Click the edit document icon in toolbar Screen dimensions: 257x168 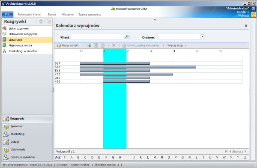coord(103,45)
